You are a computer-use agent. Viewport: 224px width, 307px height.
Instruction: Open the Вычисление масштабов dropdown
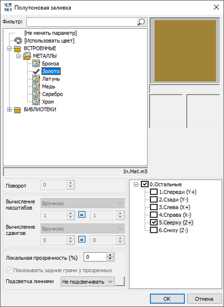pyautogui.click(x=83, y=203)
